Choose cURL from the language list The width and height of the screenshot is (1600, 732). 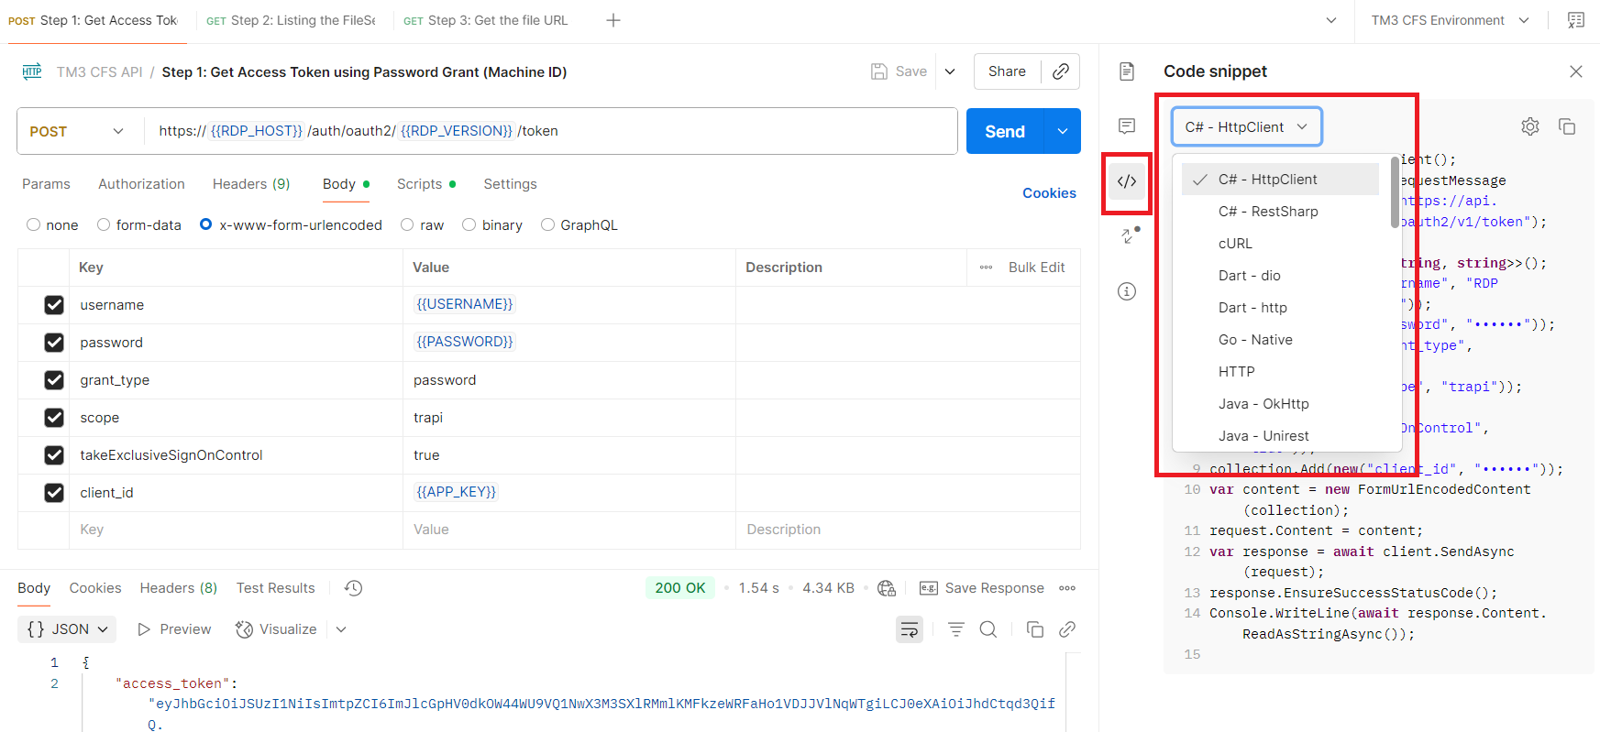click(1235, 244)
